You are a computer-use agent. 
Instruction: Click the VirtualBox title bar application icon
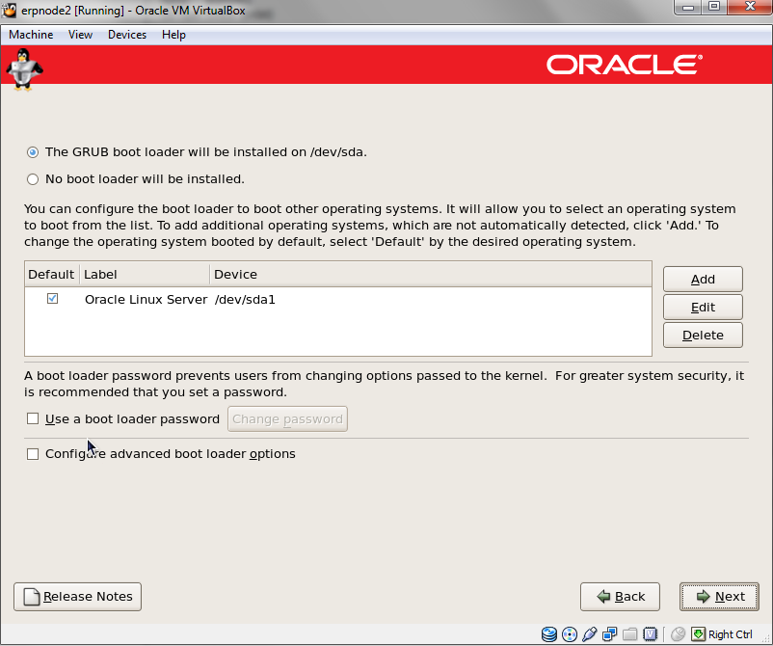(10, 10)
